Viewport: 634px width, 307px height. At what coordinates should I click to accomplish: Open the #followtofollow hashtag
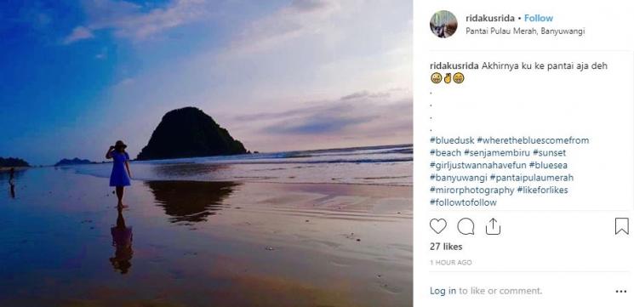[x=463, y=202]
